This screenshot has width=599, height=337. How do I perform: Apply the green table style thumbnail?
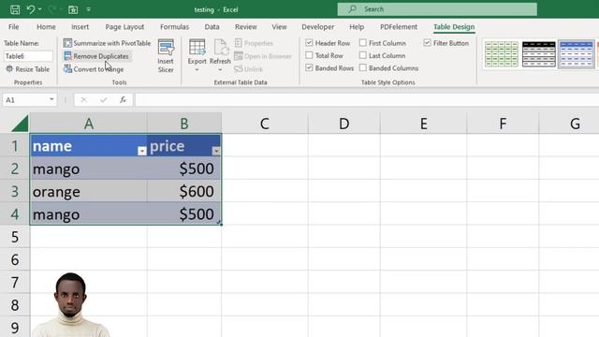tap(502, 54)
